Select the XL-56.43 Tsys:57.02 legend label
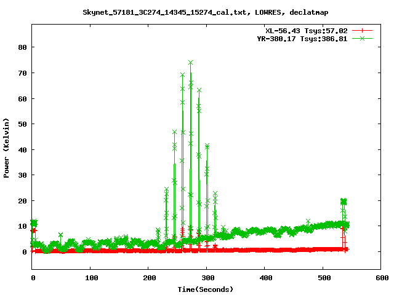This screenshot has height=295, width=394. pos(307,31)
